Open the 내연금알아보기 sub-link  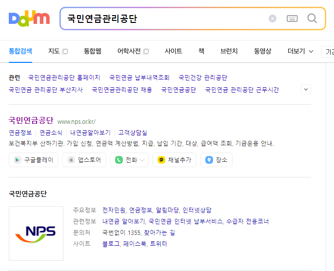coord(90,133)
